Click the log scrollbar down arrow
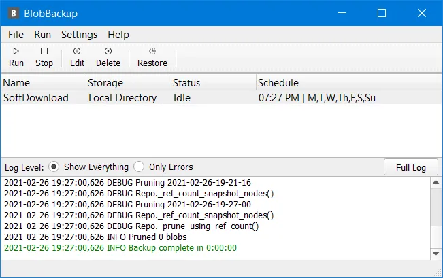The image size is (443, 278). coord(436,254)
